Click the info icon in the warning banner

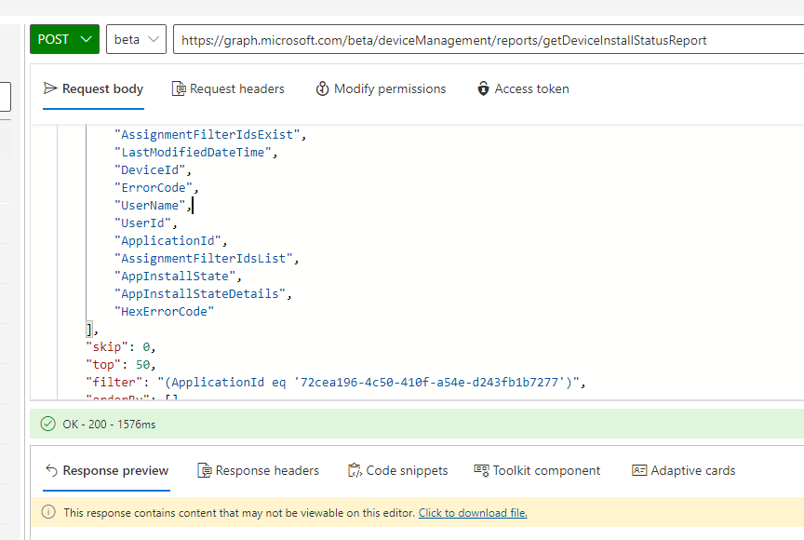(x=48, y=512)
